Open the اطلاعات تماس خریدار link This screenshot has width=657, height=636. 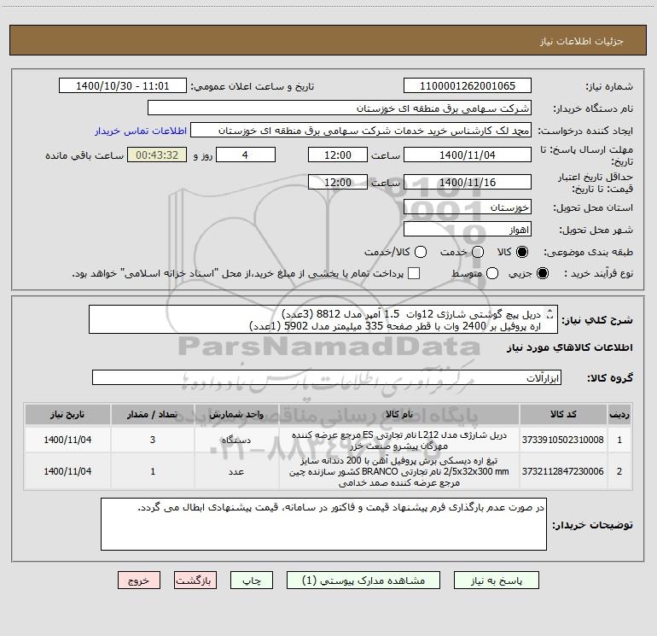pyautogui.click(x=141, y=131)
